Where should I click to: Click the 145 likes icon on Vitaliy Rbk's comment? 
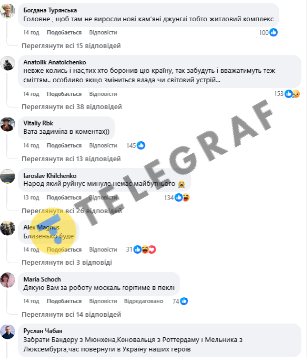point(141,145)
